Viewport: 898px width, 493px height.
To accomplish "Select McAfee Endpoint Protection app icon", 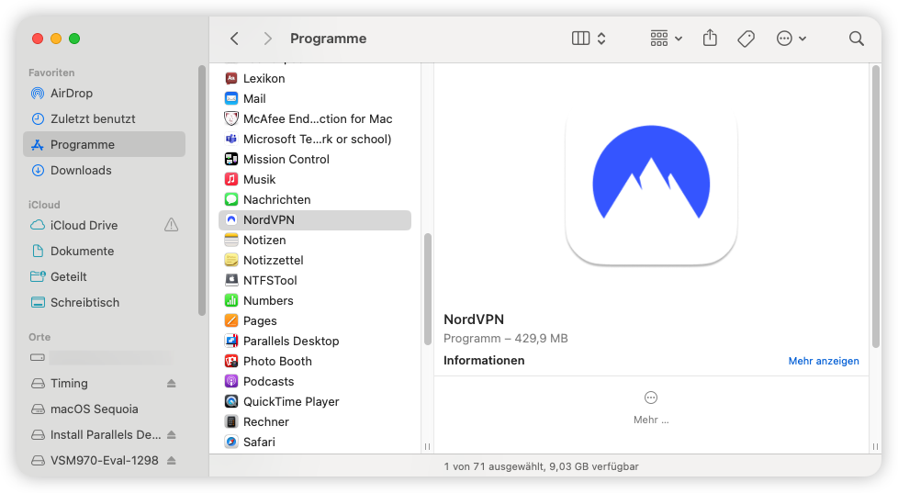I will [231, 118].
